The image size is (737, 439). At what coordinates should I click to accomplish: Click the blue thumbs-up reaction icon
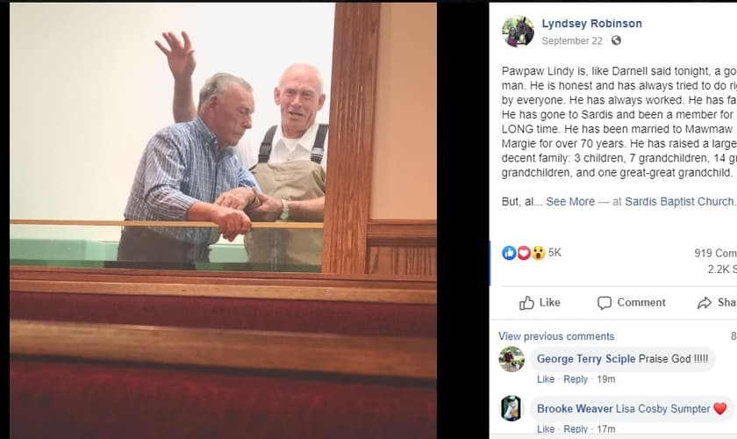pyautogui.click(x=509, y=253)
